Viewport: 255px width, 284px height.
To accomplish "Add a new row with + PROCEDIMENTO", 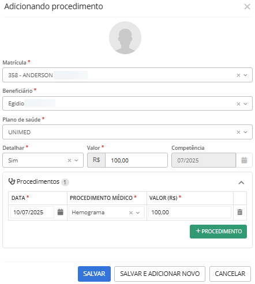I will tap(218, 232).
